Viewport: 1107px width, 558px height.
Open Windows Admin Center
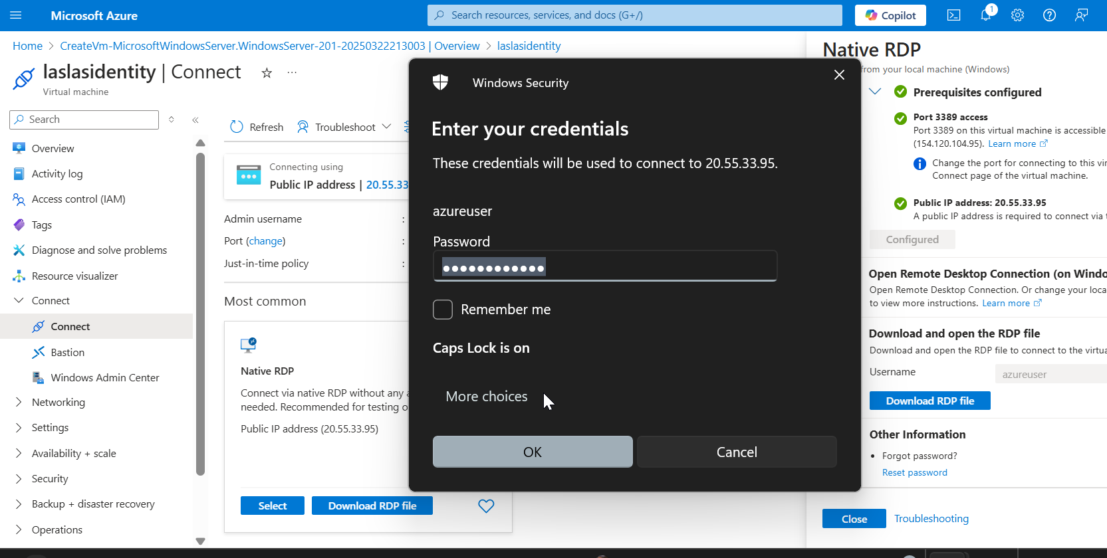click(x=105, y=378)
